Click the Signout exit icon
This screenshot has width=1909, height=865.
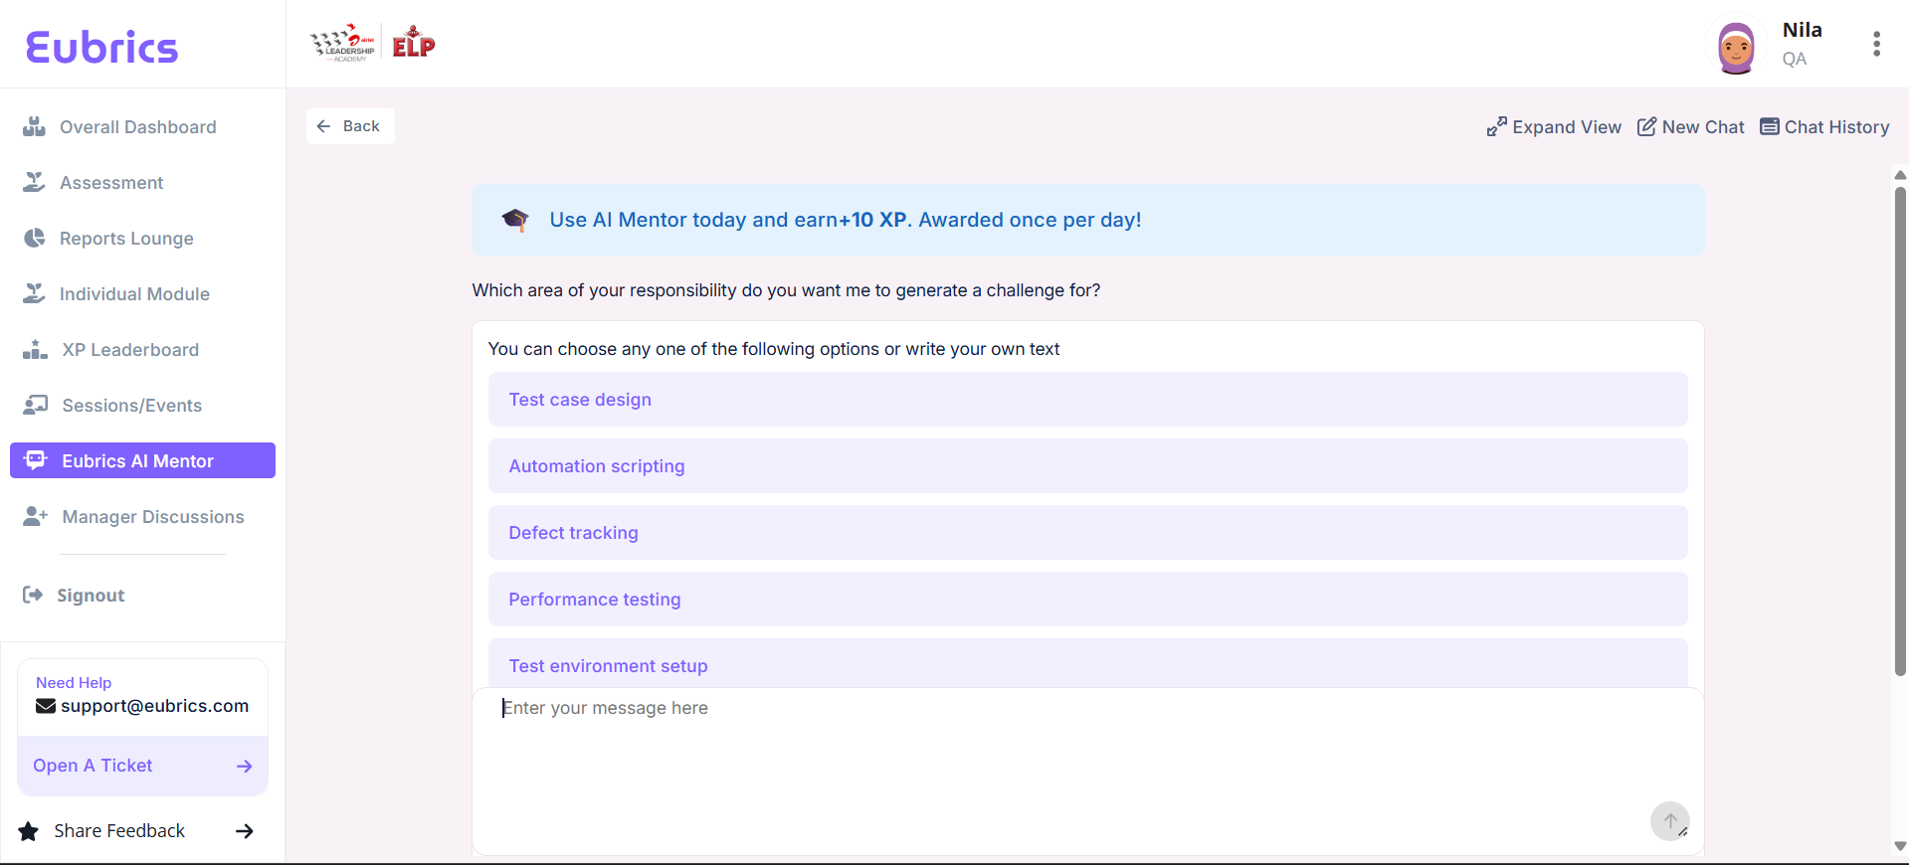(x=33, y=595)
